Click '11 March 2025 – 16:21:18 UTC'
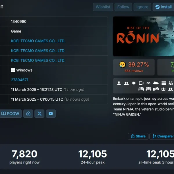This screenshot has height=174, width=174. click(37, 90)
